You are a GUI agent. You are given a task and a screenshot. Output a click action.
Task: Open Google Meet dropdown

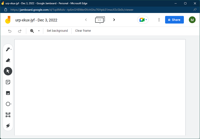(143, 20)
